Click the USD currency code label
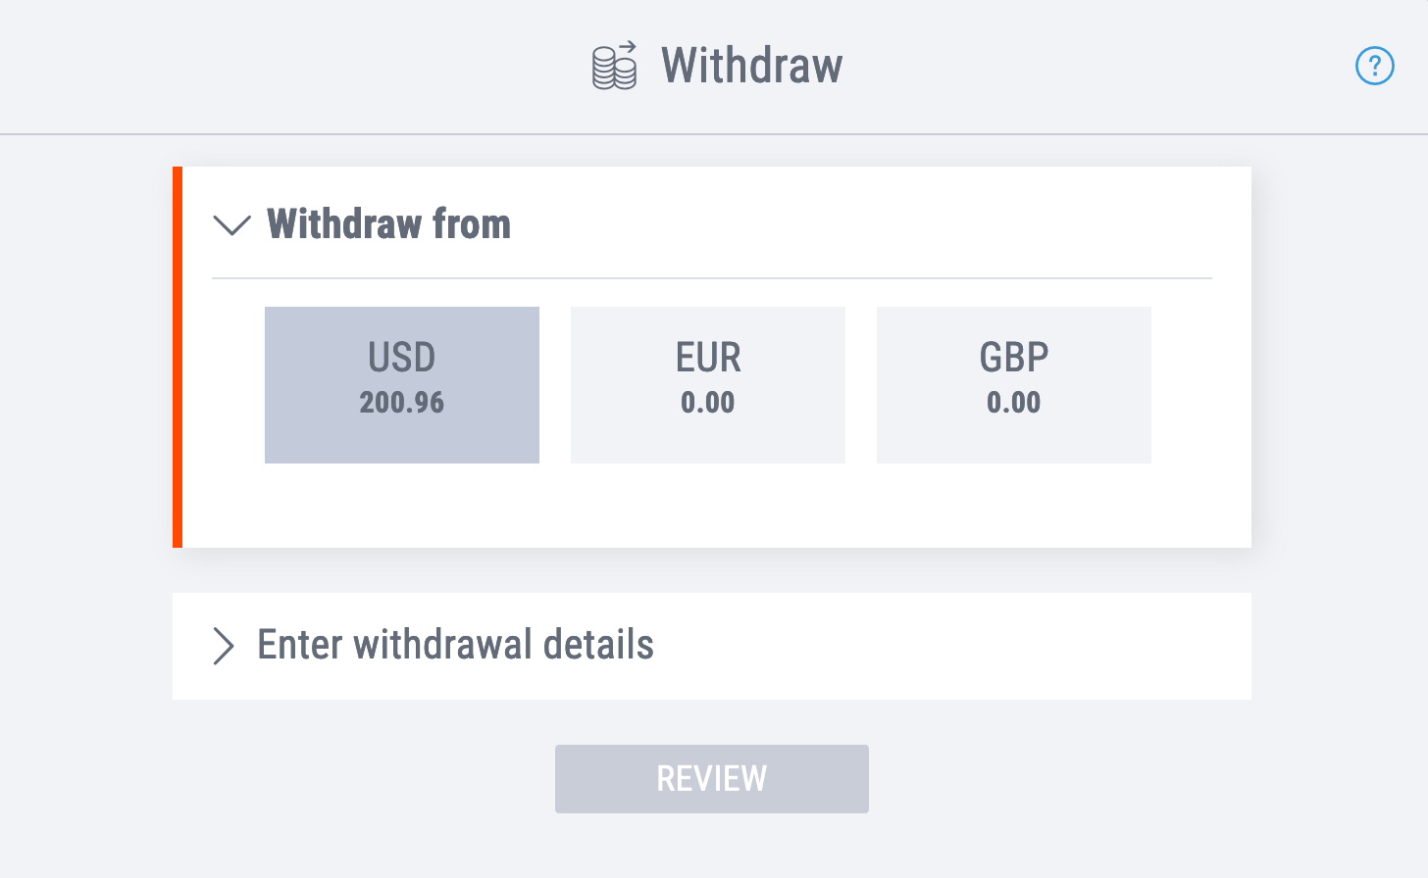This screenshot has width=1428, height=878. (x=402, y=358)
